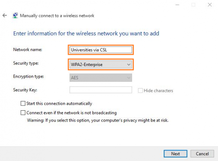Minimize the wizard window
The width and height of the screenshot is (218, 161).
(177, 5)
